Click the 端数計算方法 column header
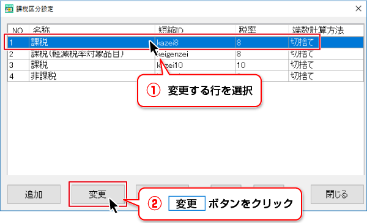The image size is (367, 223). coord(326,30)
